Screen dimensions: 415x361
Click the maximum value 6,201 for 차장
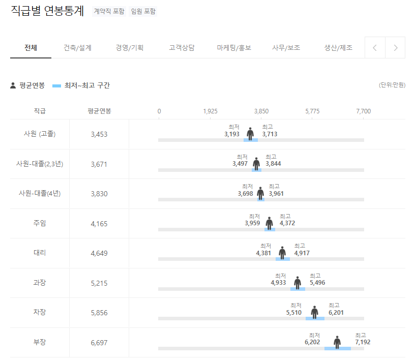pyautogui.click(x=336, y=313)
